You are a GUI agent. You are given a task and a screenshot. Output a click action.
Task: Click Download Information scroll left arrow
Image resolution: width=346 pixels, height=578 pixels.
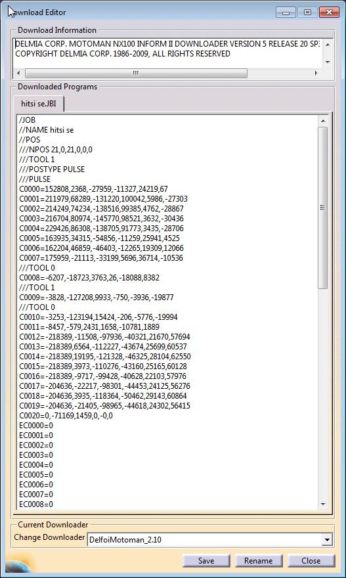19,73
